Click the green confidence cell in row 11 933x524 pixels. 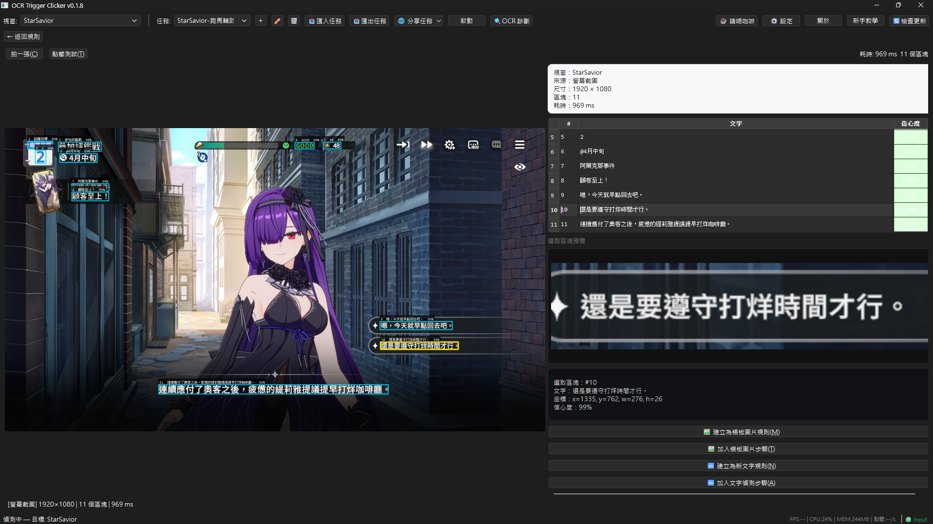(911, 224)
